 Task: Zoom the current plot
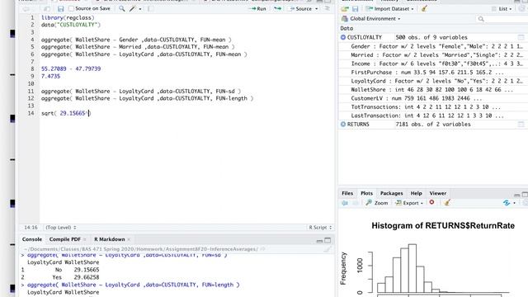coord(377,203)
